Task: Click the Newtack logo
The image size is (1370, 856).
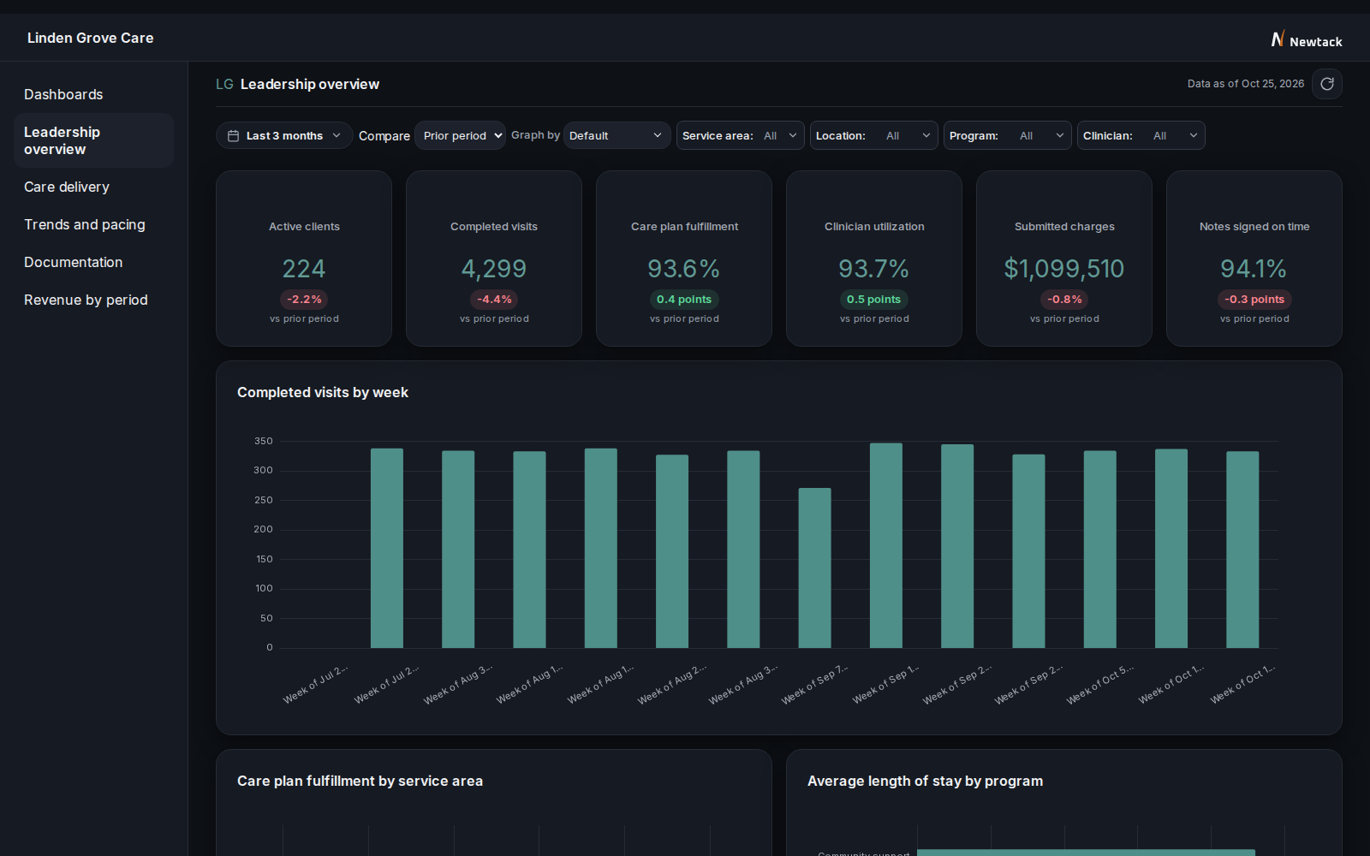Action: [1307, 39]
